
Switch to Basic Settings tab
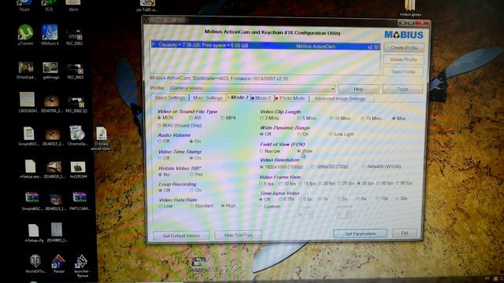[170, 97]
